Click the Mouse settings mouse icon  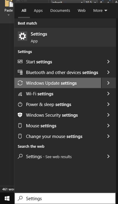coord(20,126)
